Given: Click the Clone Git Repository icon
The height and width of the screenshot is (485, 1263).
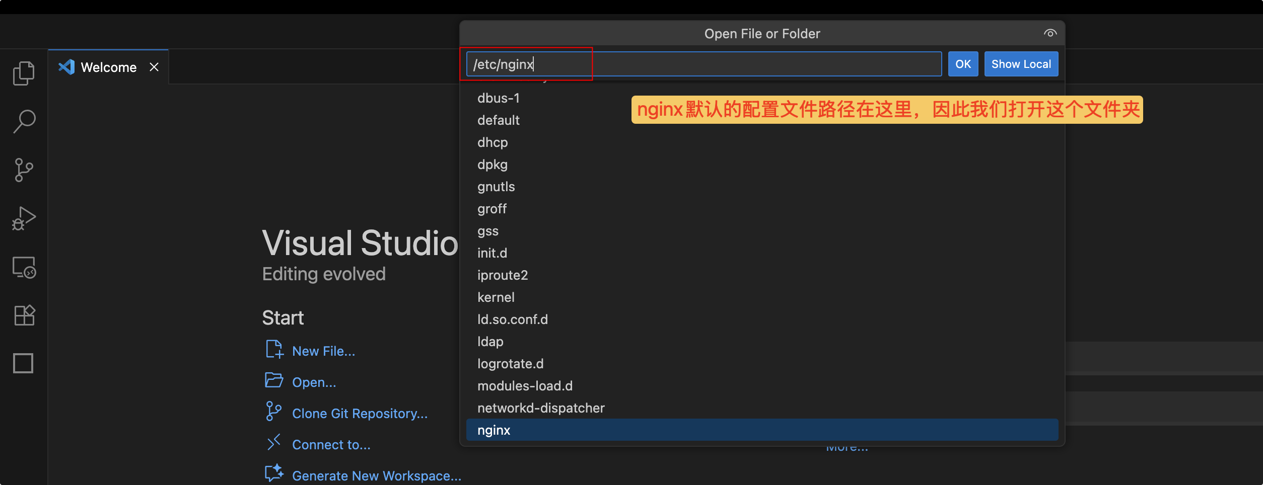Looking at the screenshot, I should 274,412.
